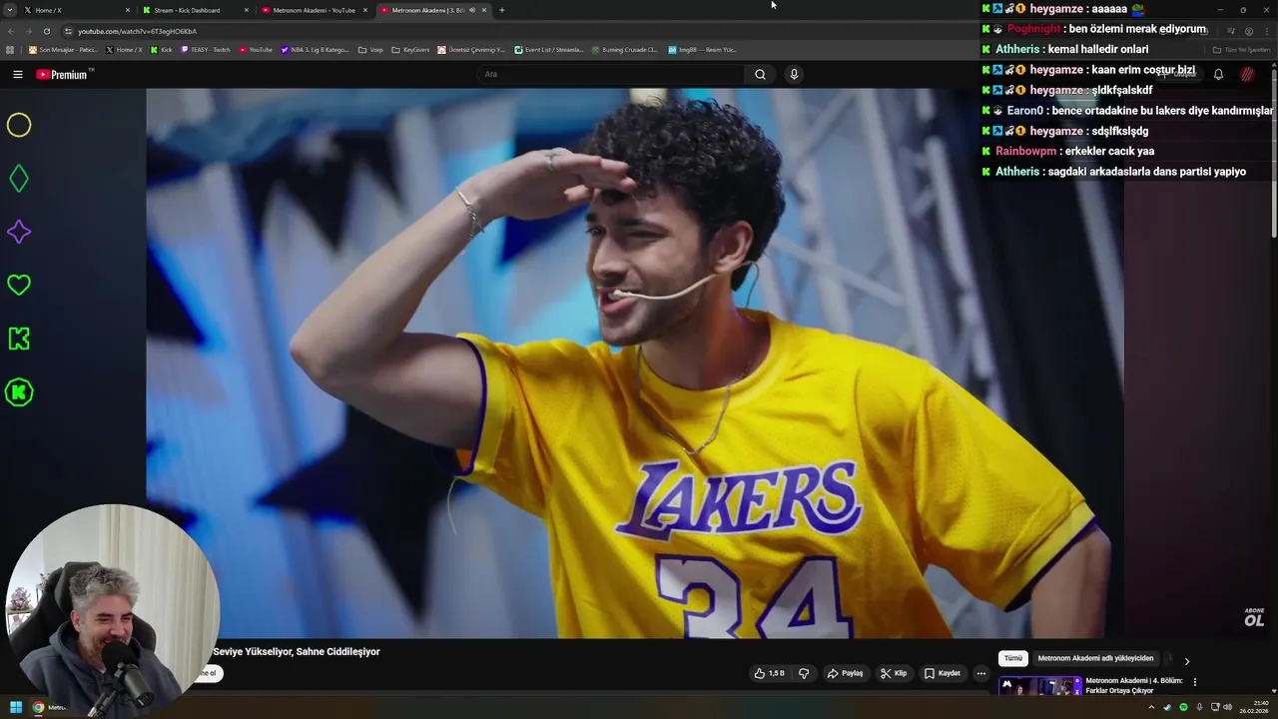Viewport: 1278px width, 719px height.
Task: Open the Kick bookmark
Action: click(x=161, y=50)
